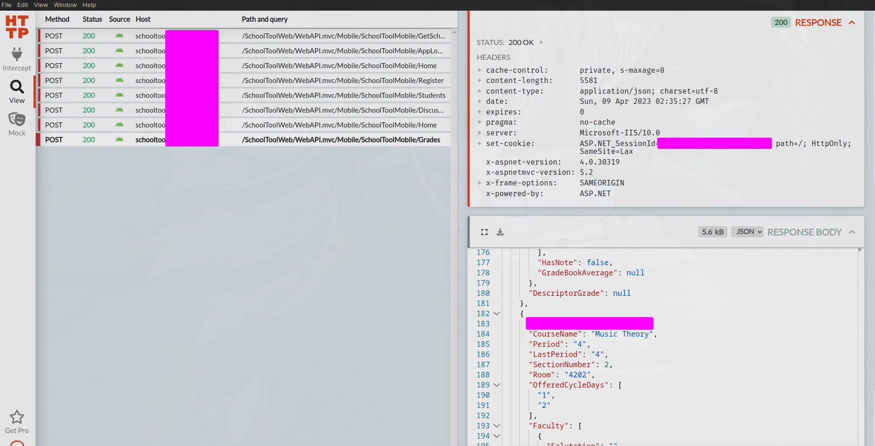875x446 pixels.
Task: Open the Help menu
Action: [x=89, y=5]
